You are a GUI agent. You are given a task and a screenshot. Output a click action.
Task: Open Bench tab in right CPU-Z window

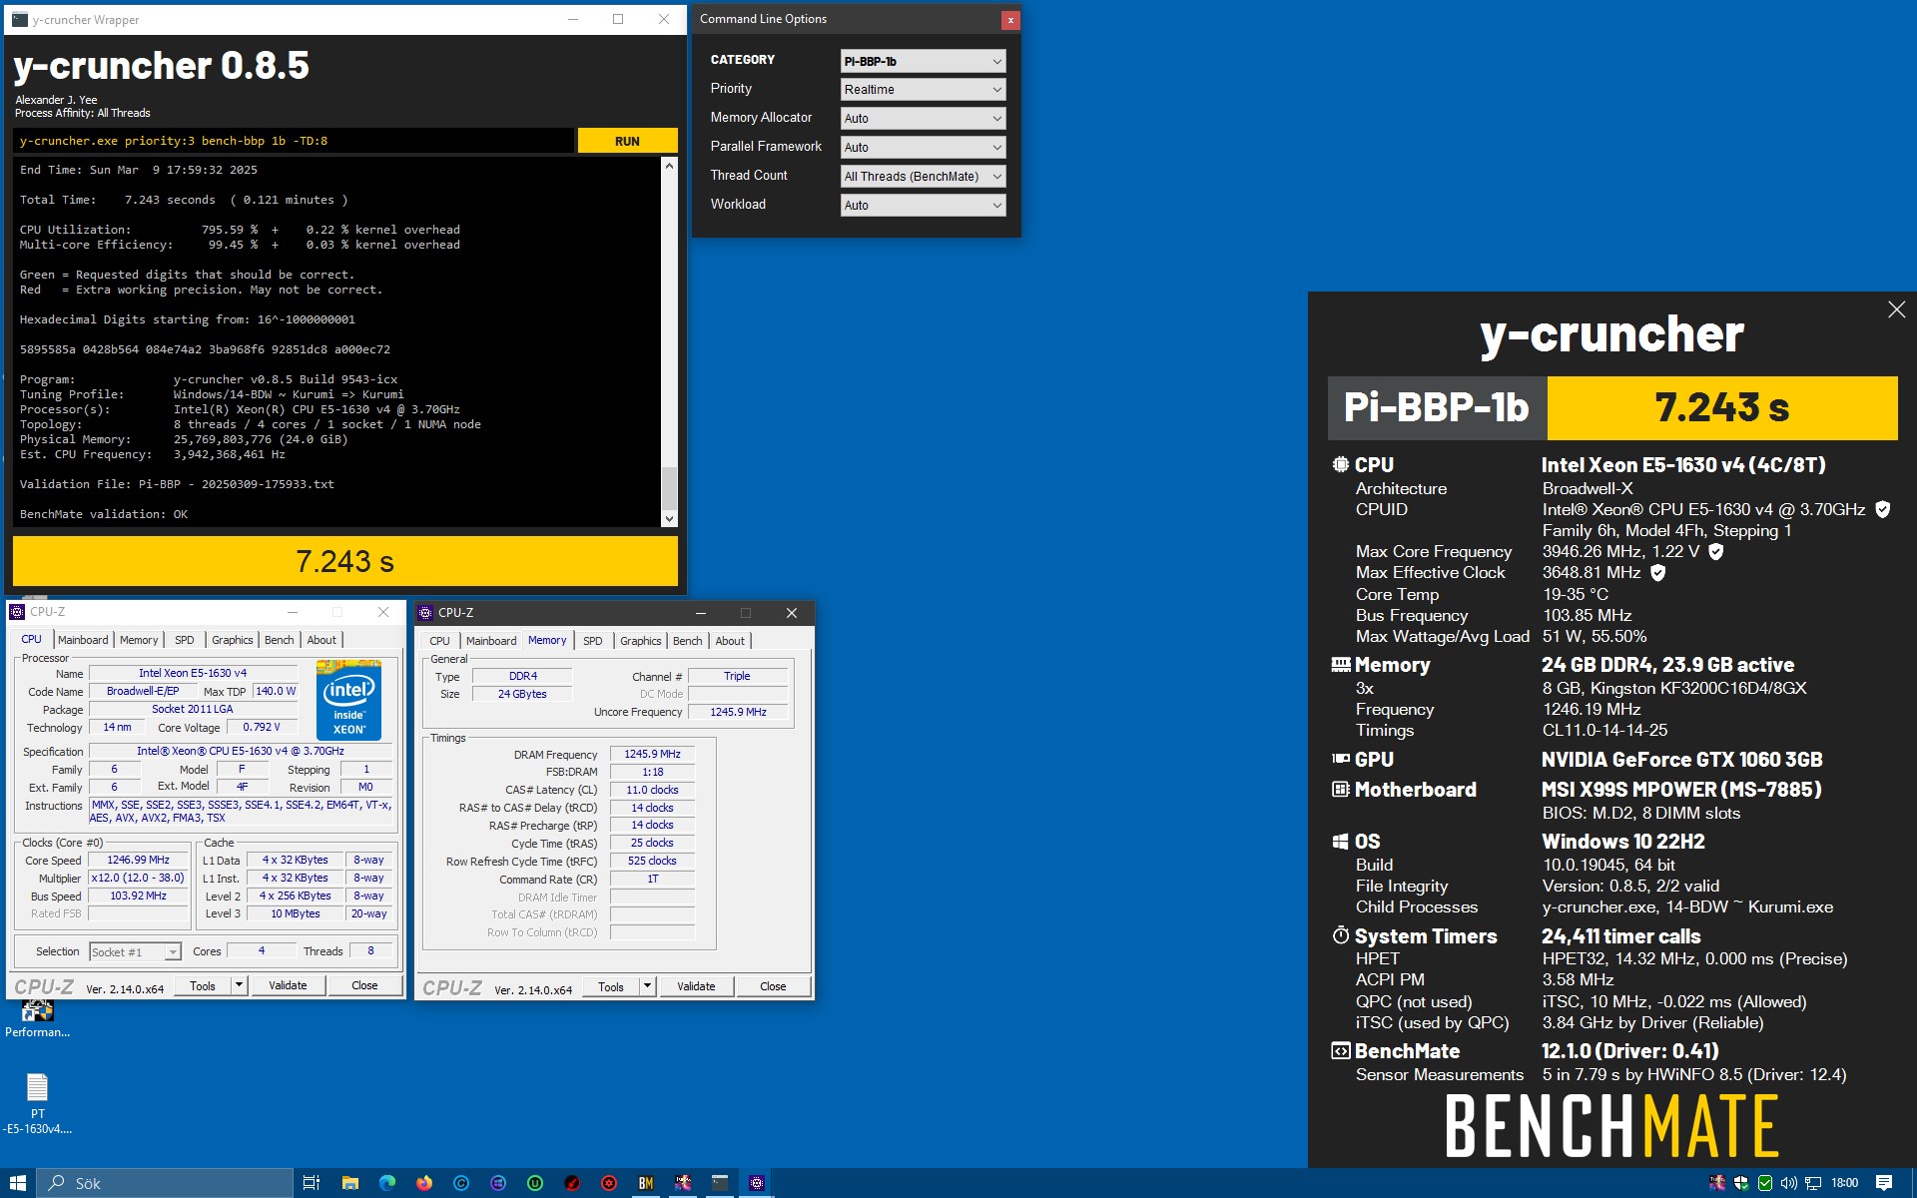pos(688,641)
